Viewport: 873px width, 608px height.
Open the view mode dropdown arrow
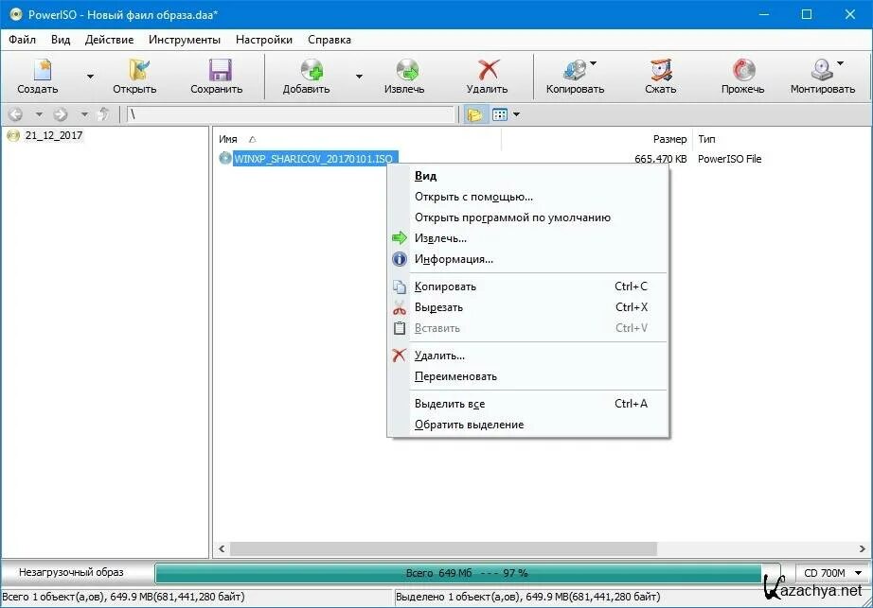pyautogui.click(x=516, y=114)
